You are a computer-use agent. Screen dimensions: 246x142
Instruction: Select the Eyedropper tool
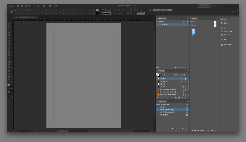tap(9, 73)
